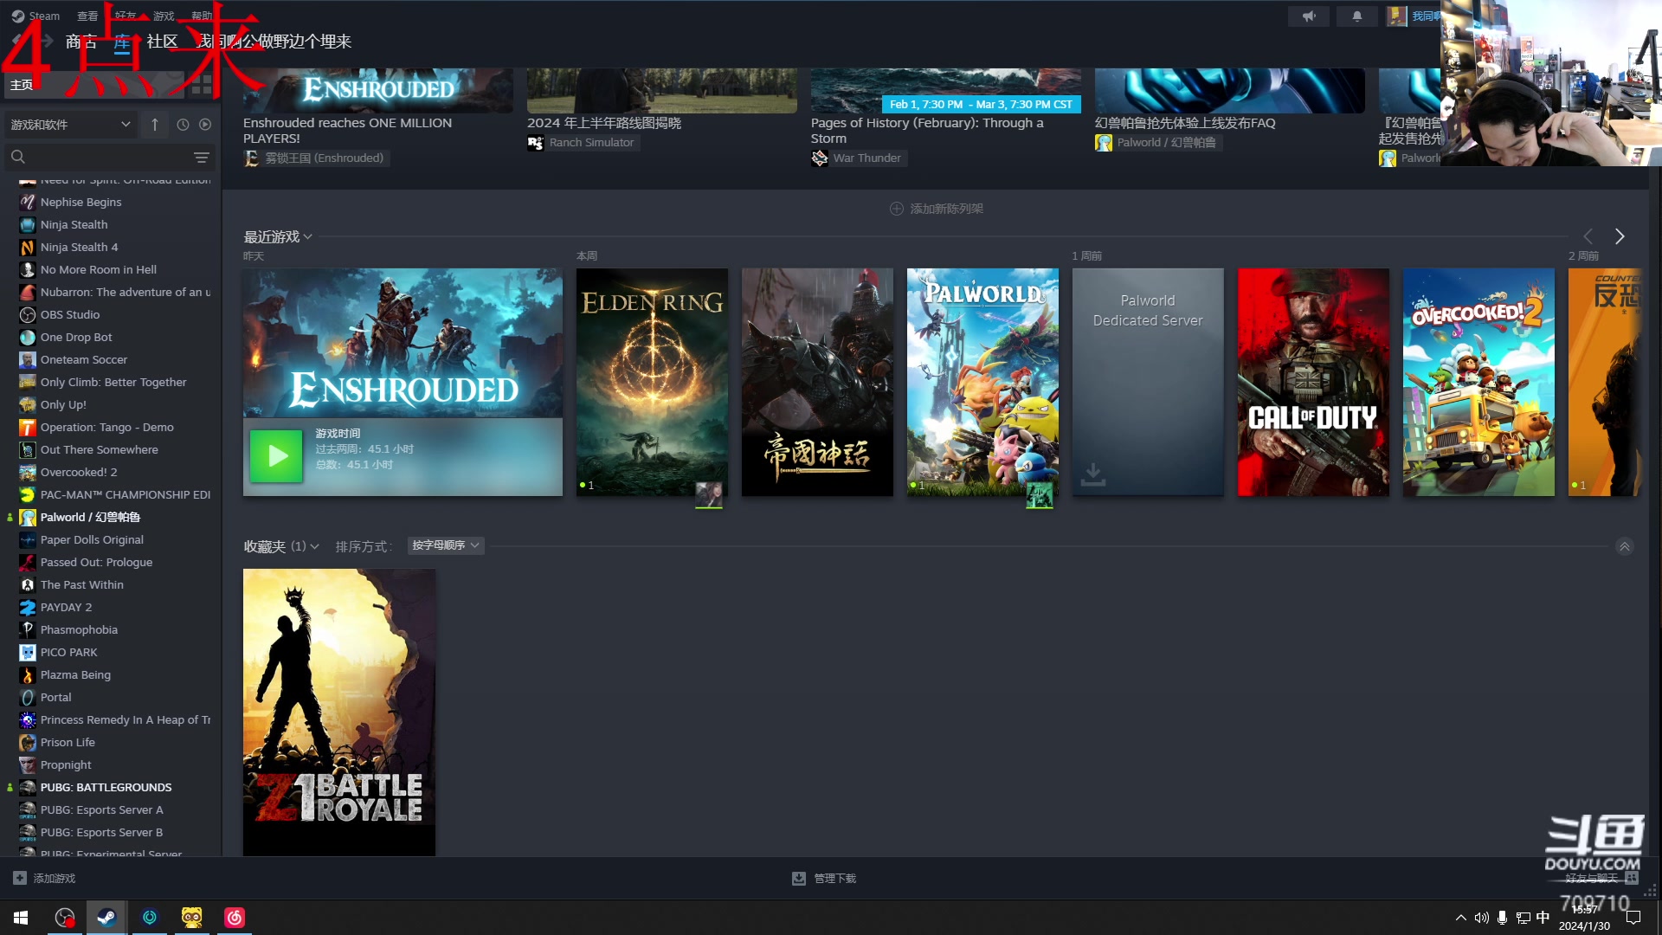Open the notifications bell icon
The height and width of the screenshot is (935, 1662).
coord(1356,16)
